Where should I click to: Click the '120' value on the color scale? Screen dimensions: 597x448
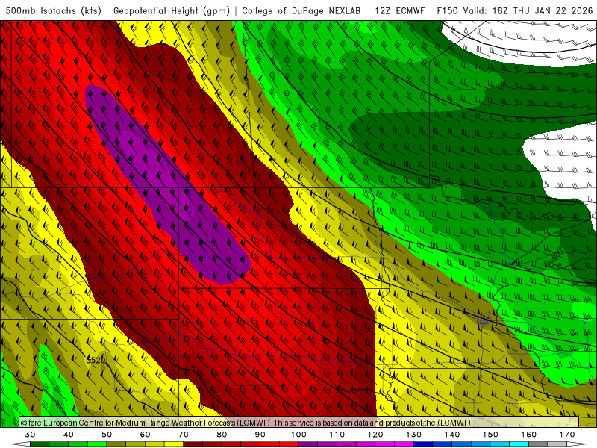375,435
